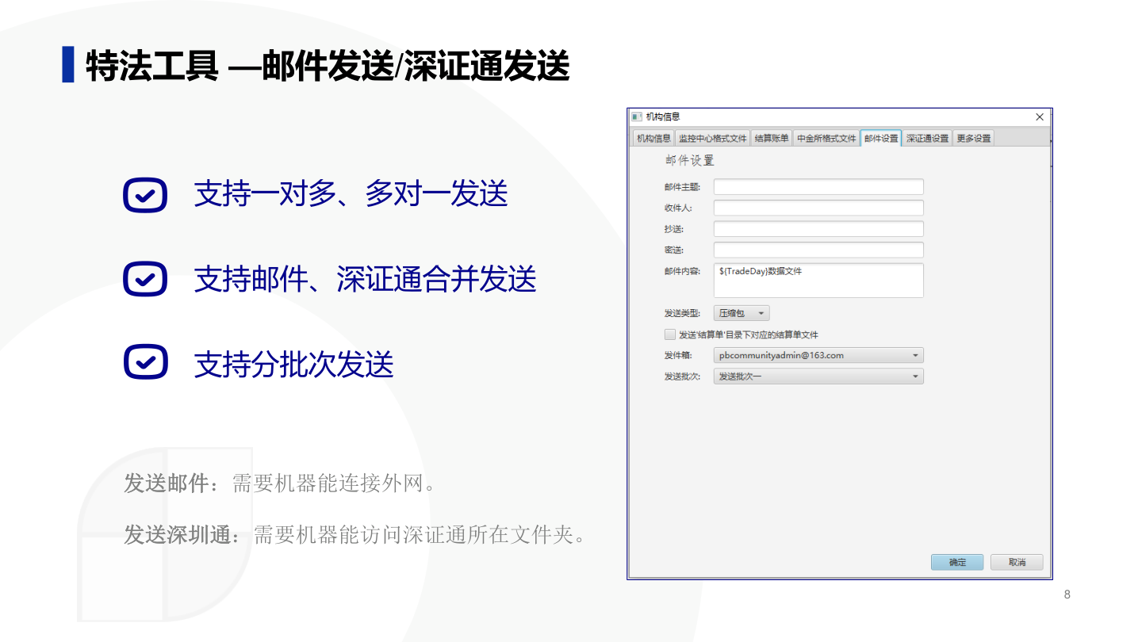Image resolution: width=1142 pixels, height=642 pixels.
Task: Click the 机构信息 window title text
Action: [662, 117]
